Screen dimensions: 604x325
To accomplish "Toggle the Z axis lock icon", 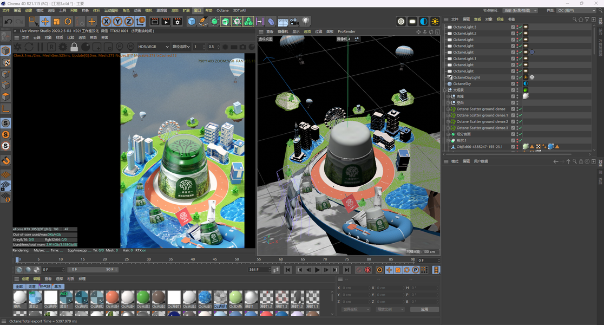I will click(129, 22).
